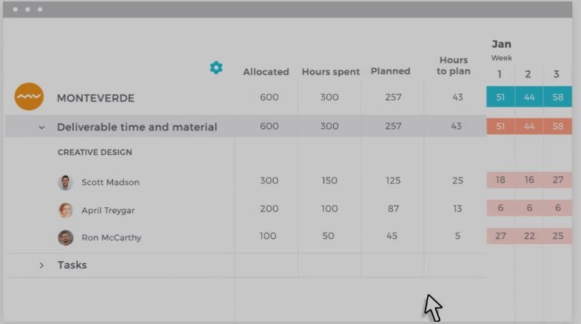This screenshot has height=324, width=581.
Task: Select the Allocated column header
Action: (x=265, y=72)
